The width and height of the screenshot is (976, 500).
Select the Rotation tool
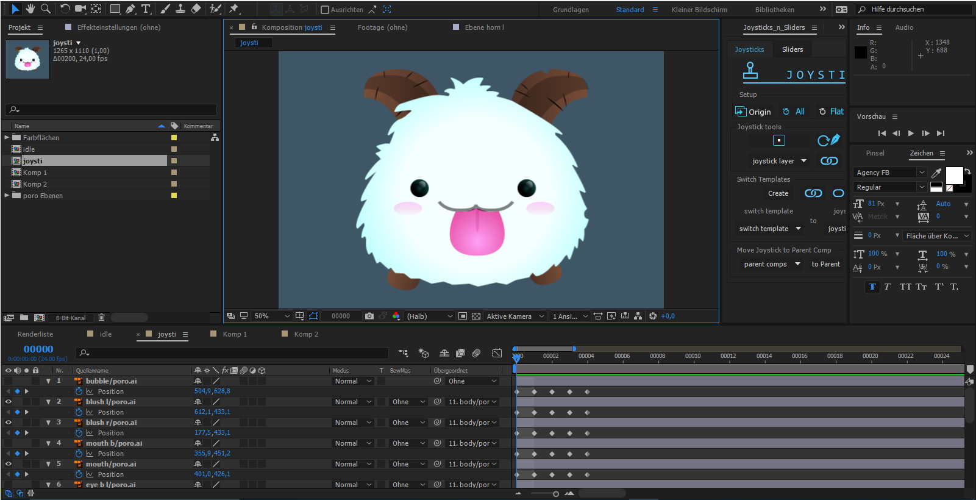pos(65,9)
